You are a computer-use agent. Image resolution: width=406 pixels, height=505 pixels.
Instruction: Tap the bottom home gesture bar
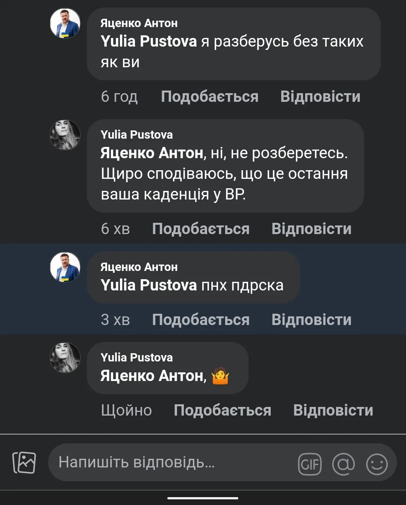[203, 498]
